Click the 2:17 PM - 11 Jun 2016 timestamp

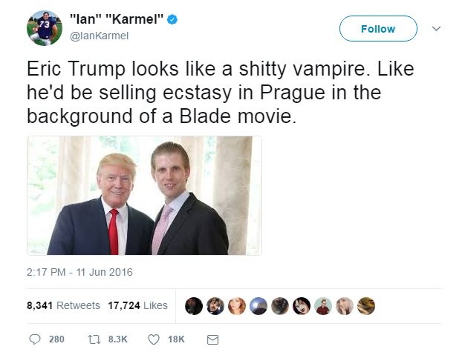(x=79, y=272)
